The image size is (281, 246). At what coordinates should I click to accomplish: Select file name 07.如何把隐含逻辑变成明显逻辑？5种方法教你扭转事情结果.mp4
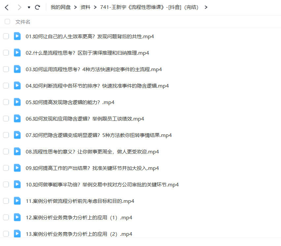coord(99,135)
